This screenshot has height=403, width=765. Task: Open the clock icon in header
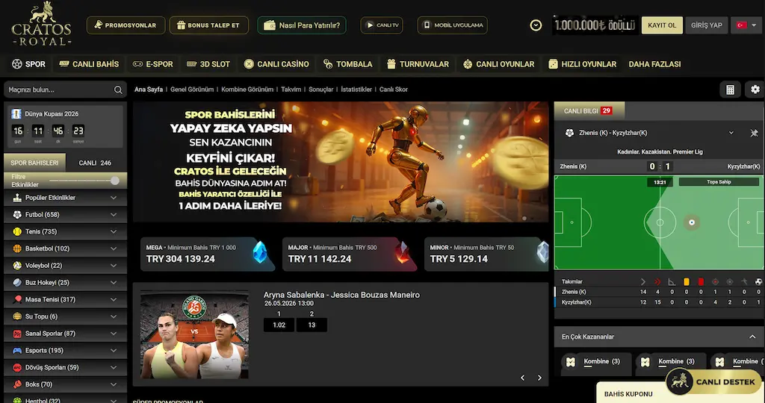(536, 25)
